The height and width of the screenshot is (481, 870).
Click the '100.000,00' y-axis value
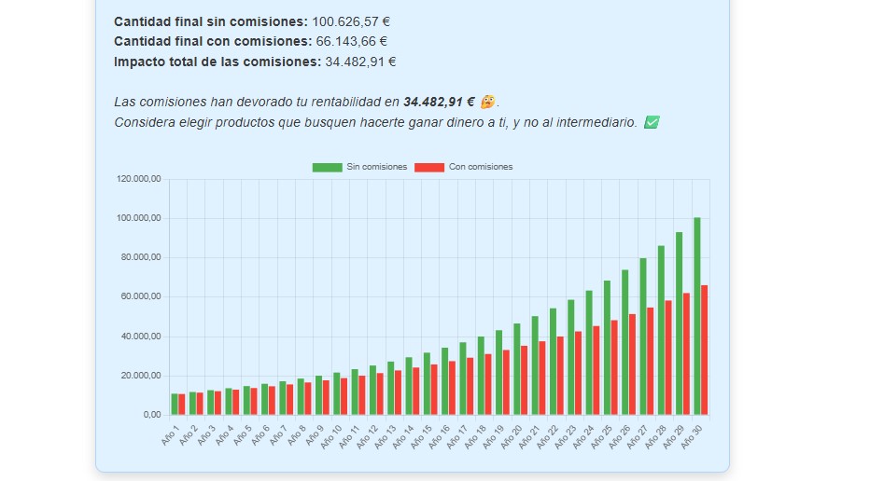pos(139,218)
